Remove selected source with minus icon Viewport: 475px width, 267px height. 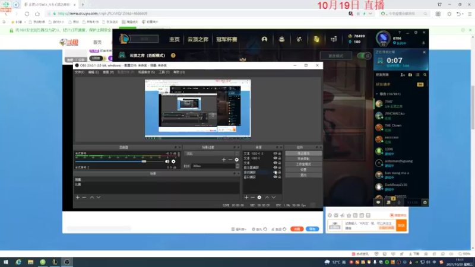pos(253,198)
